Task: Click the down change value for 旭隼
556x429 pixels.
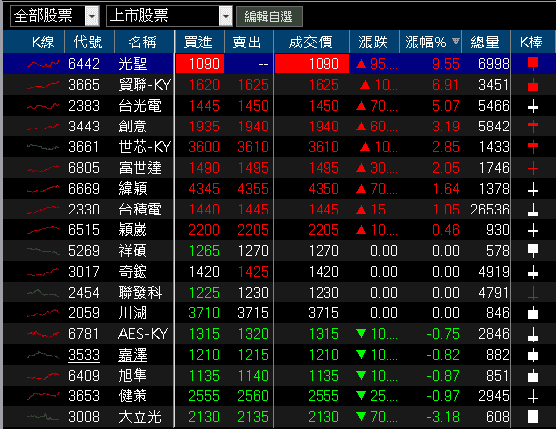Action: [x=376, y=376]
